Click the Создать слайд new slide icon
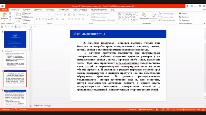 18,15
